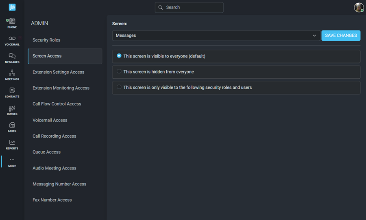Click the app logo at top left
The width and height of the screenshot is (366, 220).
pos(12,7)
